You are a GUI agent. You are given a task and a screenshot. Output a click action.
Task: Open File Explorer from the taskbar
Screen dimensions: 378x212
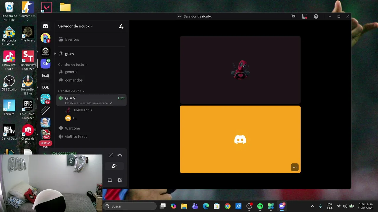click(184, 206)
